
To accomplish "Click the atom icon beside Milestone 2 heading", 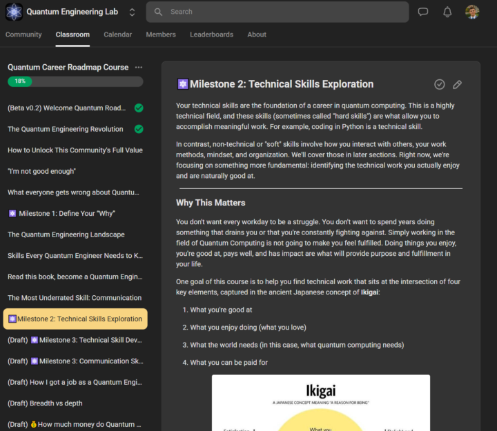I will click(182, 84).
